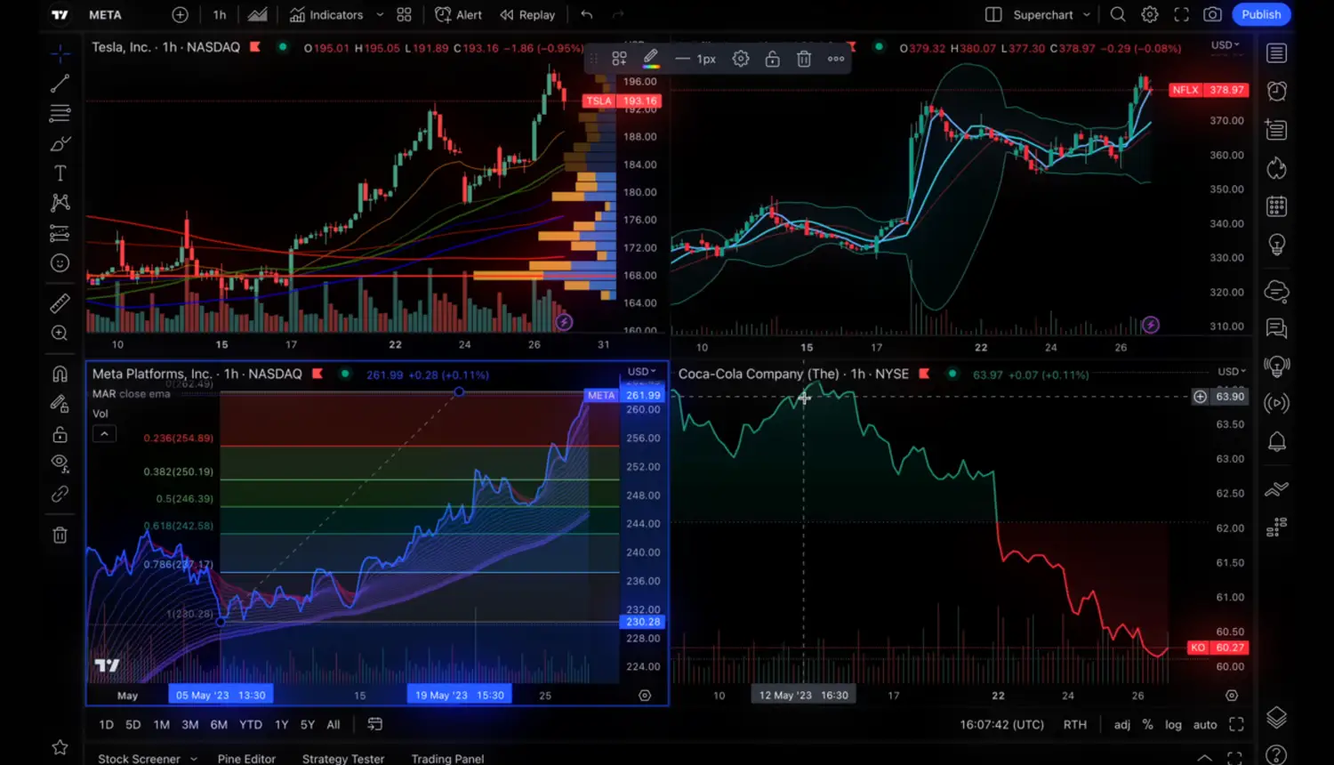
Task: Select the 1M time range button
Action: 161,725
